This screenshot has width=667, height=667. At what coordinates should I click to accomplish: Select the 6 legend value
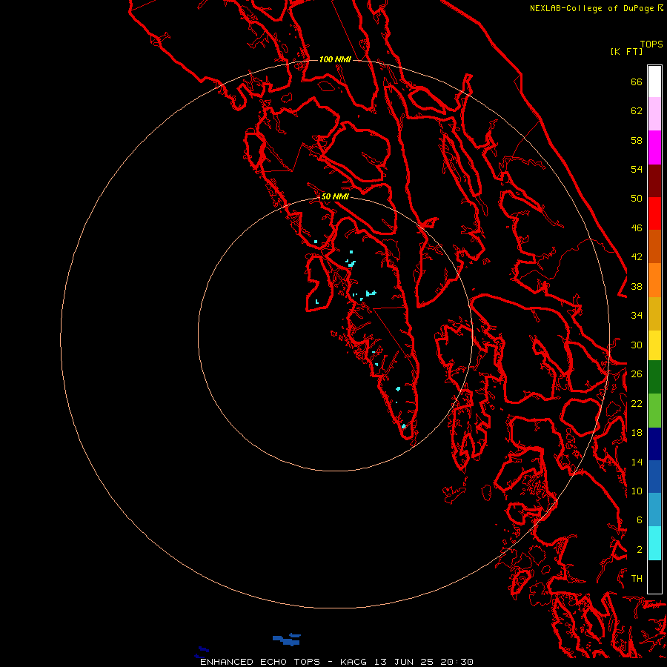point(640,520)
